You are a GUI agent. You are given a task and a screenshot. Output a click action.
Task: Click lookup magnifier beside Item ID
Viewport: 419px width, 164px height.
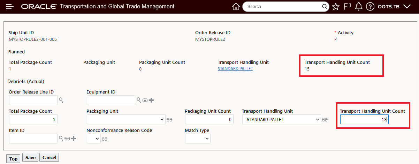pyautogui.click(x=61, y=139)
